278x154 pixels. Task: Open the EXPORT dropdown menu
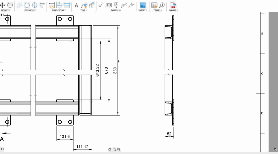[x=173, y=10]
